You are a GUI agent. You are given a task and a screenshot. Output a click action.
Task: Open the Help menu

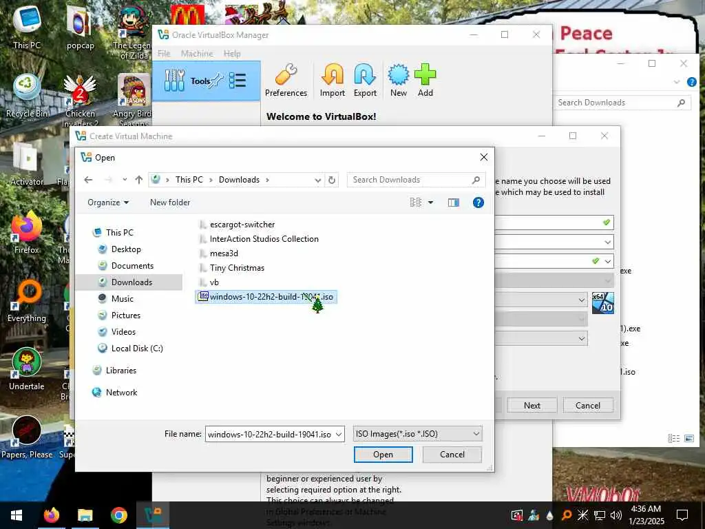(232, 53)
